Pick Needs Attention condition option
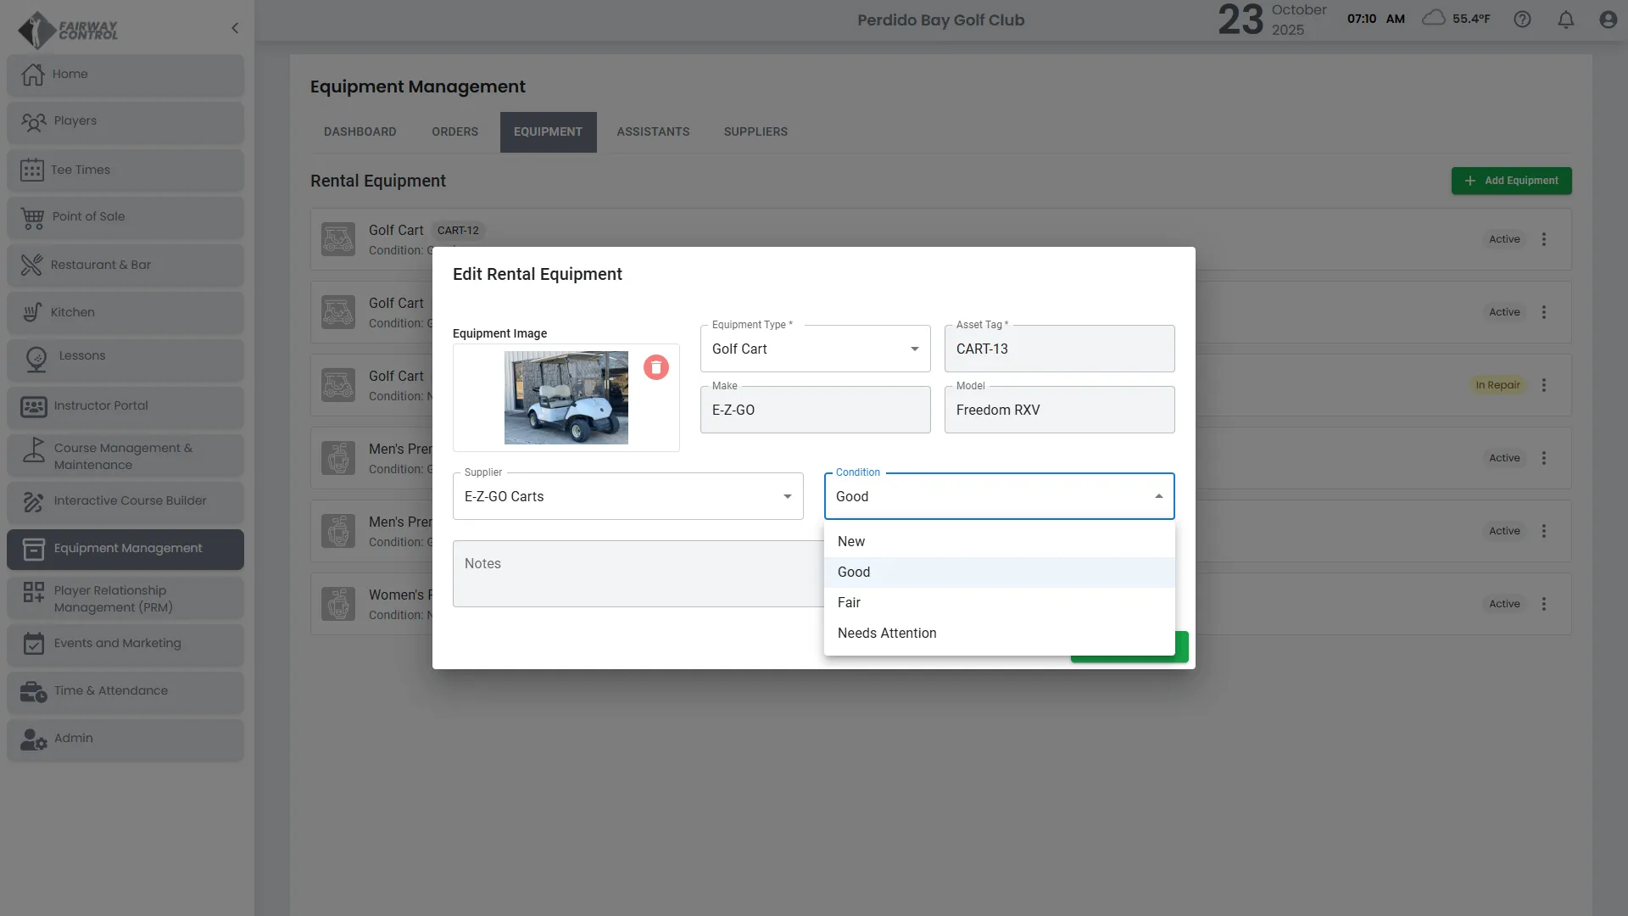 coord(886,633)
